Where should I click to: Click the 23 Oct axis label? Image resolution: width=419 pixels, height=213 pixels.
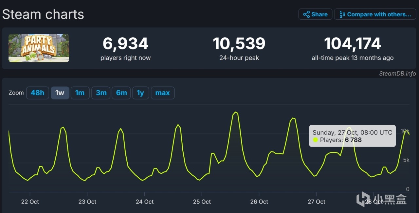(x=87, y=202)
